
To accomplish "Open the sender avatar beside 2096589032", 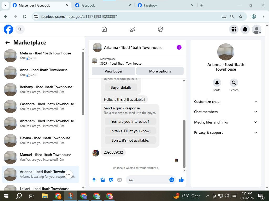I will coord(96,153).
